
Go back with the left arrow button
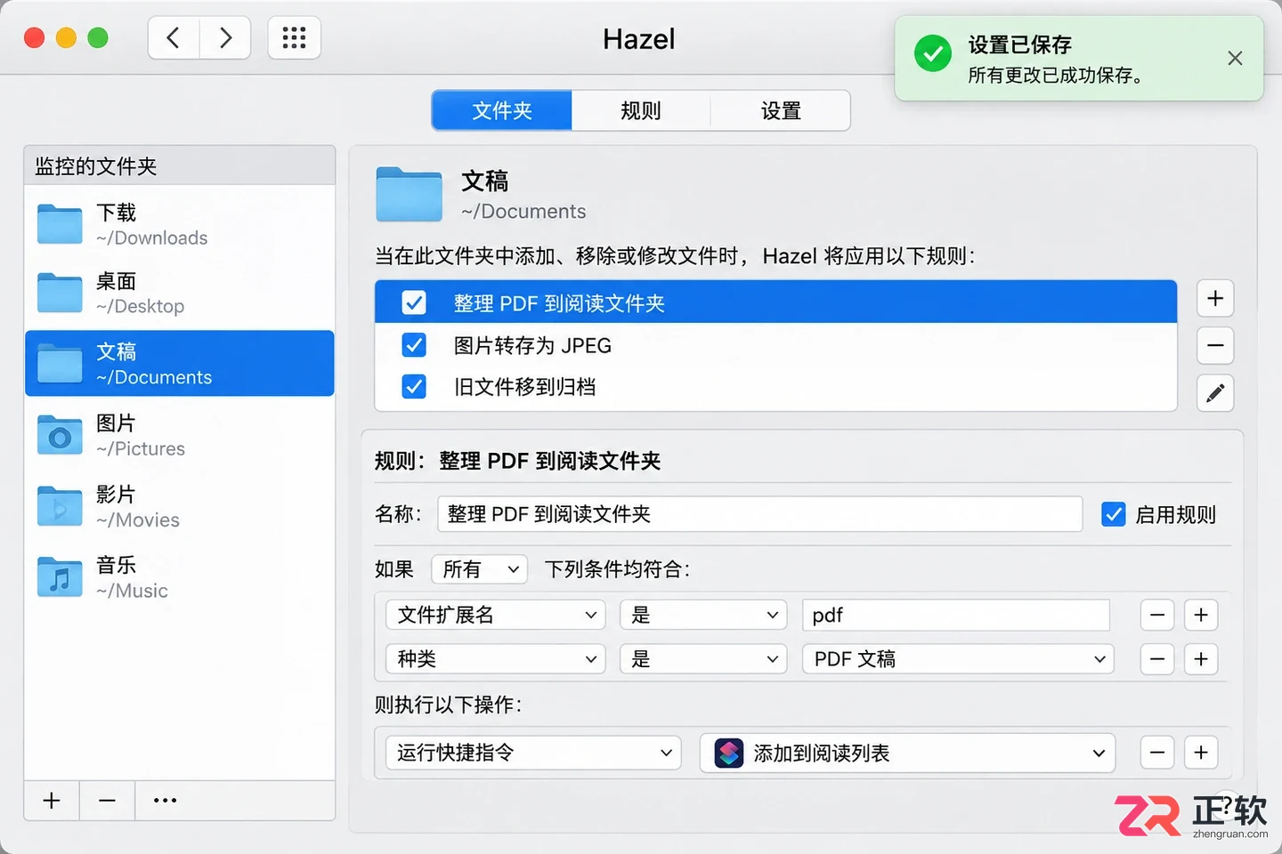pyautogui.click(x=174, y=38)
